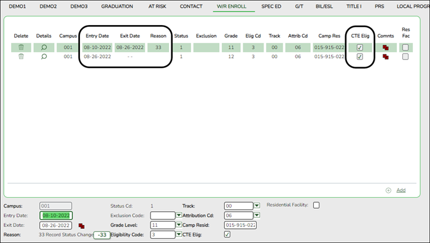The height and width of the screenshot is (243, 430).
Task: Click the Exclusion column header
Action: tap(206, 36)
